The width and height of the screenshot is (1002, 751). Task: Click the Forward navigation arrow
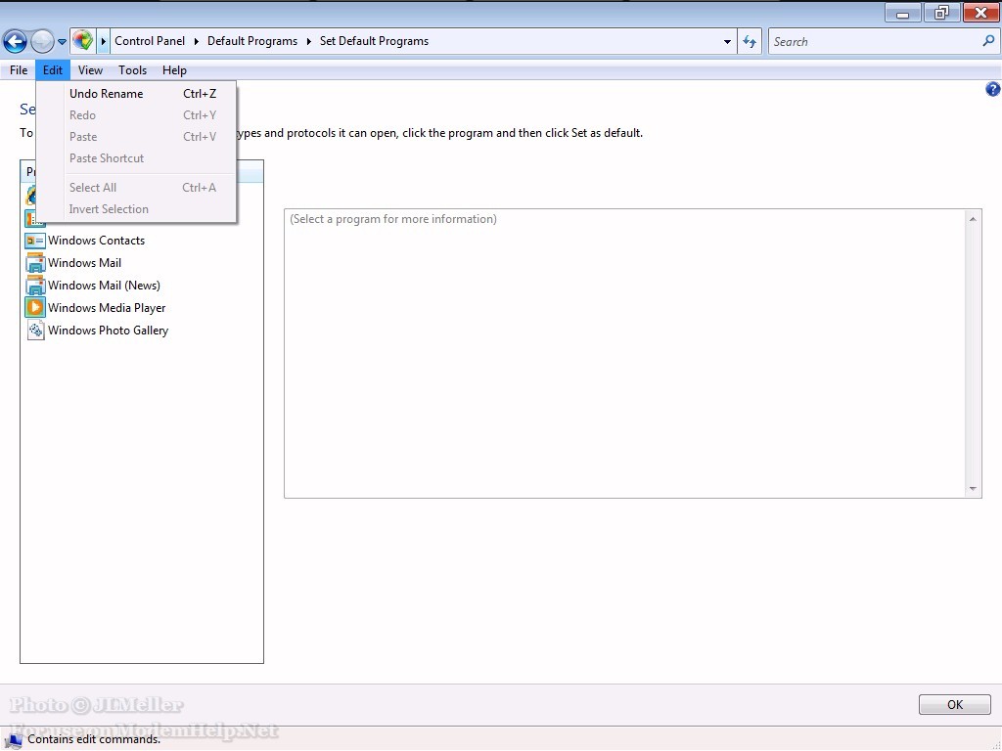click(x=42, y=41)
